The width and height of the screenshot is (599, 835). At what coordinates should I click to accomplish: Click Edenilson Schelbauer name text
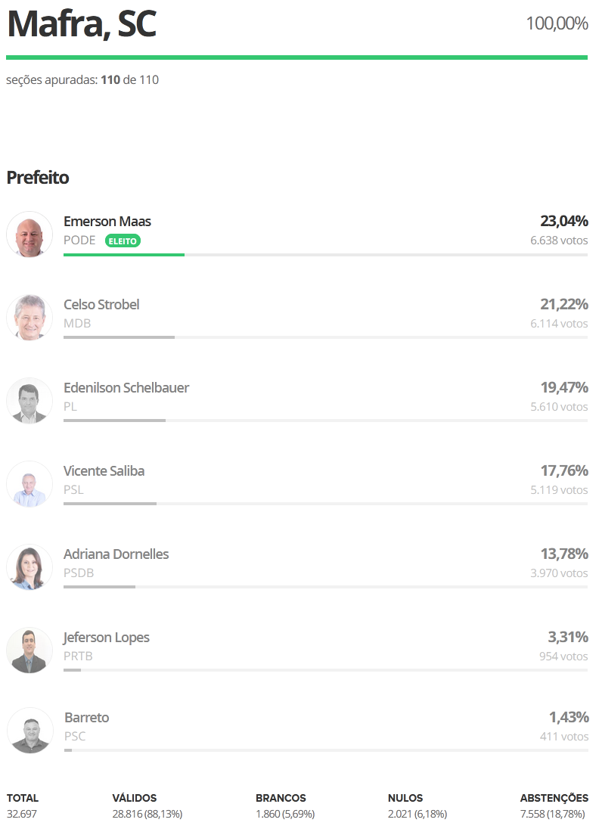[x=126, y=388]
